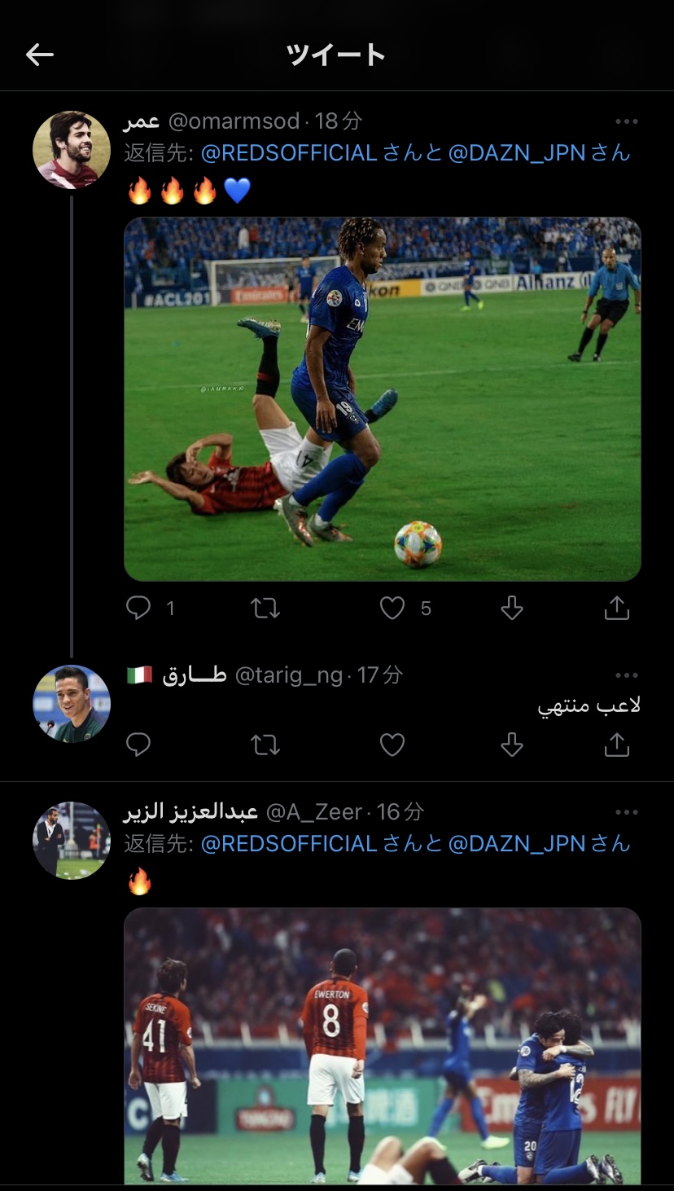Open more options for the @A_Zeer tweet

(626, 812)
